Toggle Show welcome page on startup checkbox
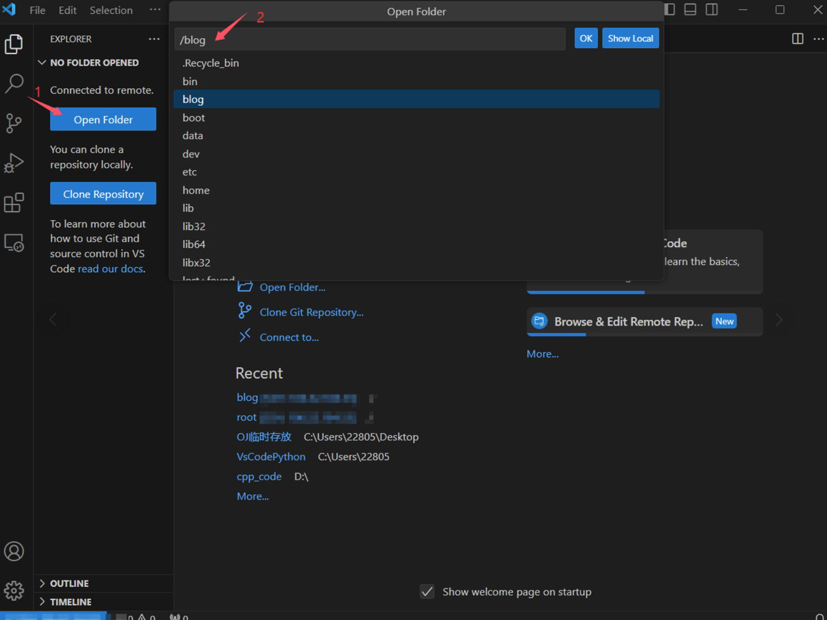 [427, 592]
